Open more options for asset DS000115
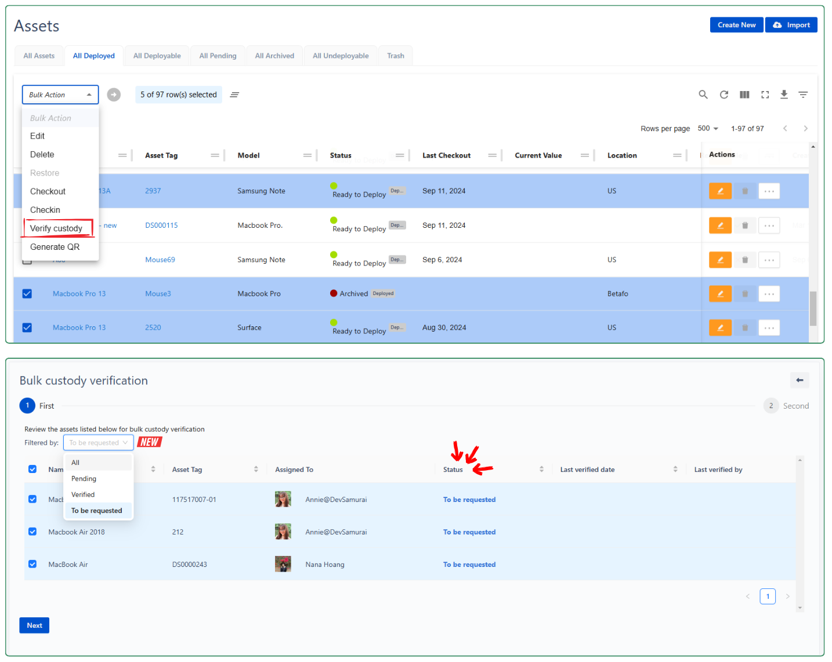The width and height of the screenshot is (832, 662). [x=769, y=225]
